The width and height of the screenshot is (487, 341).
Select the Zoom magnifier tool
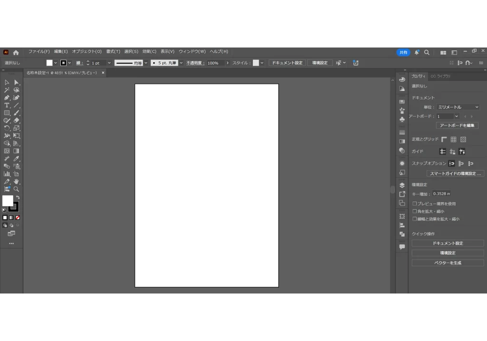pos(16,189)
